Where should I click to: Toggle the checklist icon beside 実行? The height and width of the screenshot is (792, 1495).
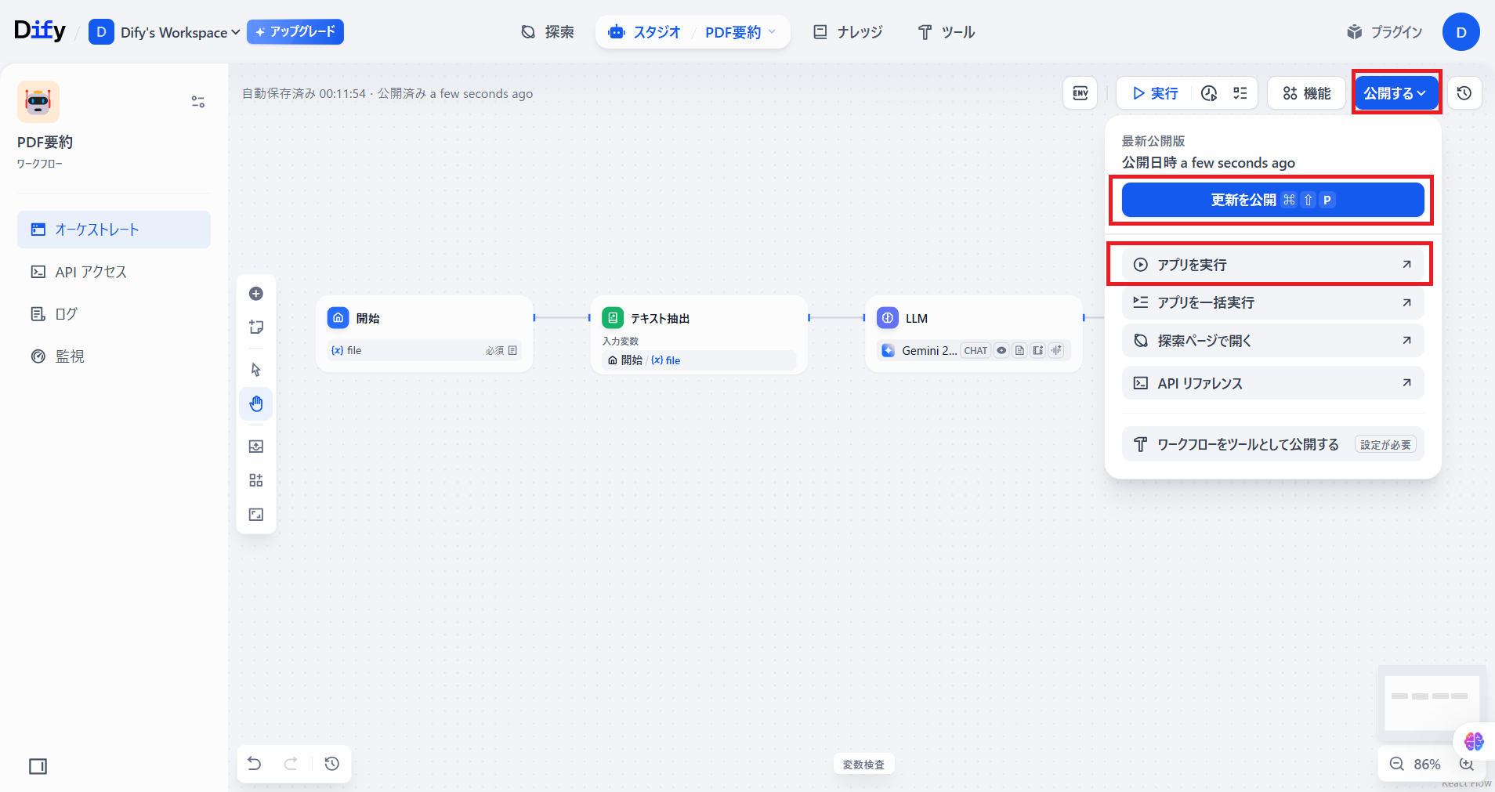(1240, 93)
